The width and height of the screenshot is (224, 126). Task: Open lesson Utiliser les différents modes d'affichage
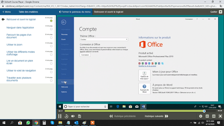click(x=20, y=53)
